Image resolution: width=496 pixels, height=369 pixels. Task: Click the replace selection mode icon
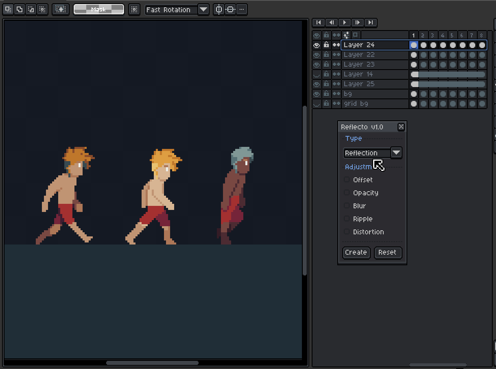9,9
